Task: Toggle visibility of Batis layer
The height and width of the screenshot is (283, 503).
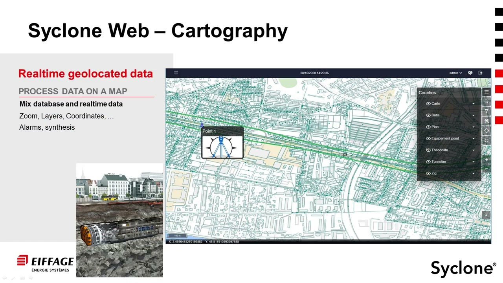Action: pos(428,115)
